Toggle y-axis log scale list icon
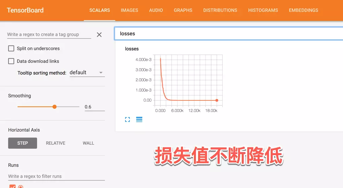 coord(139,120)
